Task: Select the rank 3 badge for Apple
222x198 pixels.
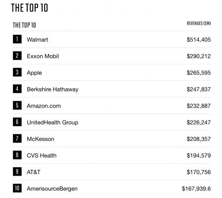Action: 17,72
